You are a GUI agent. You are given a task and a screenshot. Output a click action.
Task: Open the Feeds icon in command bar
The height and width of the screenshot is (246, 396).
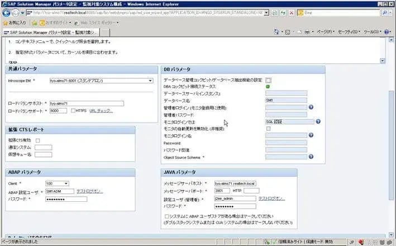(288, 32)
